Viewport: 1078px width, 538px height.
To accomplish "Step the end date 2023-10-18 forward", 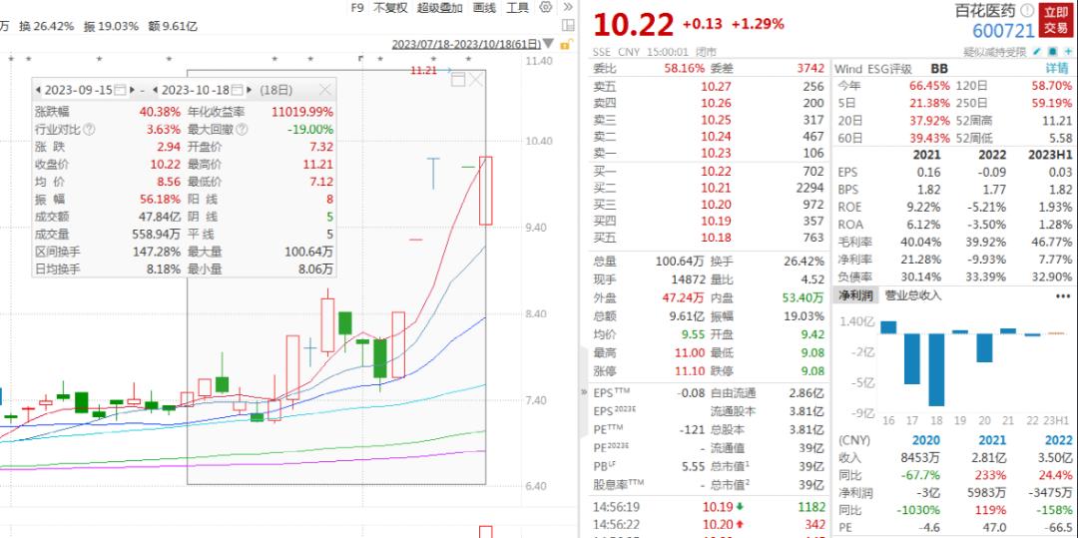I will point(249,90).
